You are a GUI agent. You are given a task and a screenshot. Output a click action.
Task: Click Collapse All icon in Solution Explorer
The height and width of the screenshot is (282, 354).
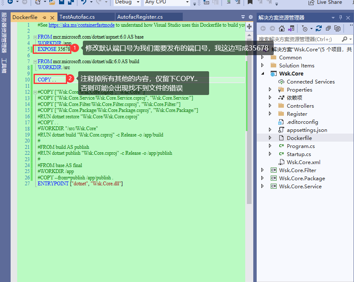328,28
